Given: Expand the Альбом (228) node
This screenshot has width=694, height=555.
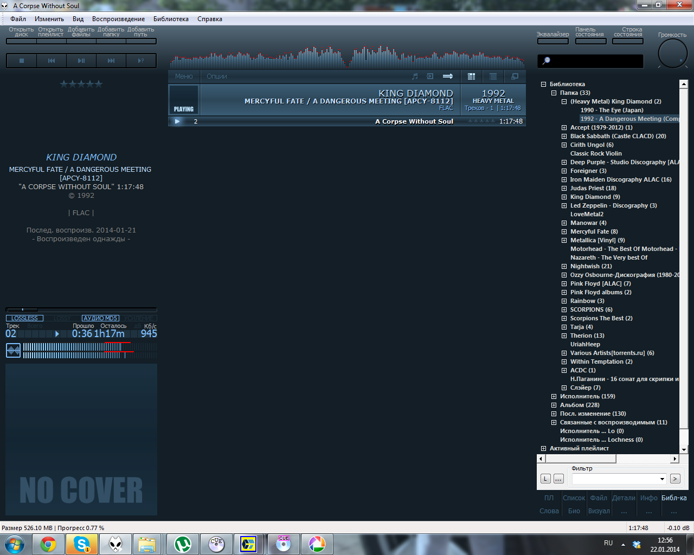Looking at the screenshot, I should 554,405.
